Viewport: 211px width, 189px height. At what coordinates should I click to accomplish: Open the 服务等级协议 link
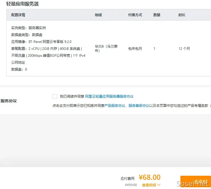(x=139, y=106)
